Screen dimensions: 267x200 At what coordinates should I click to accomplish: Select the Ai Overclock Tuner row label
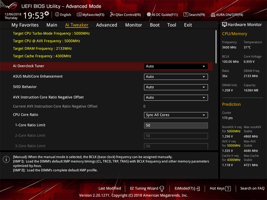29,66
